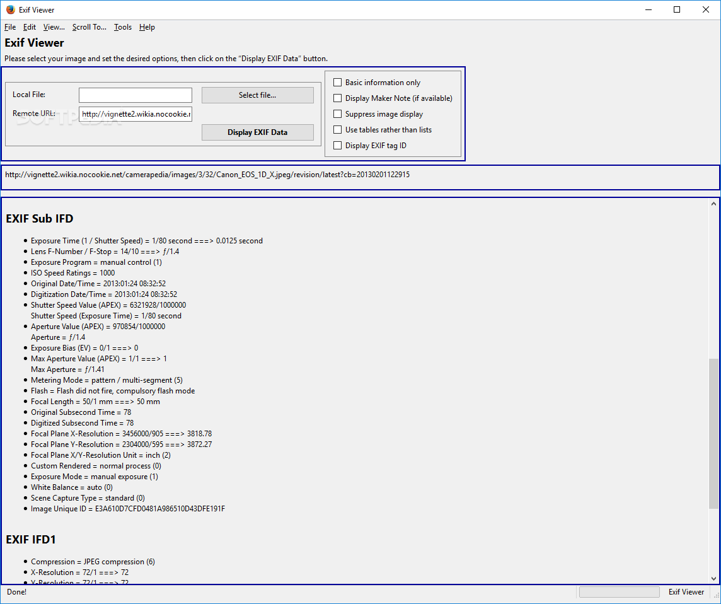Click Focal Plane X-Resolution 3818.78 line
This screenshot has height=604, width=721.
tap(122, 434)
